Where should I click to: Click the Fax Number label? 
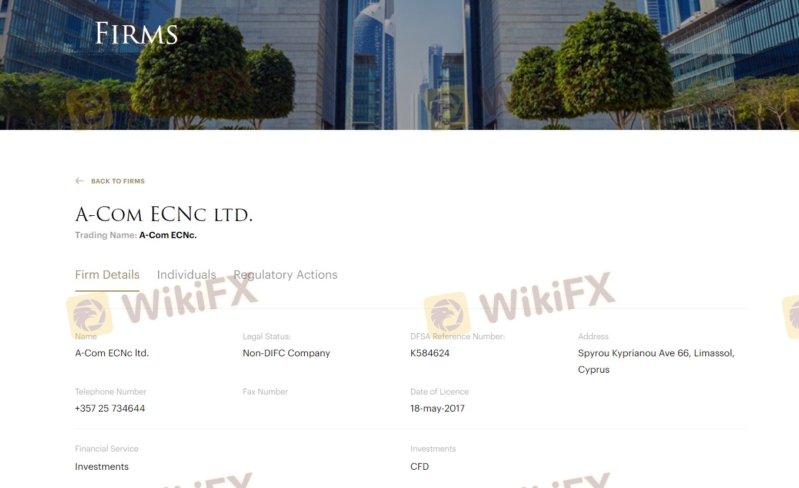coord(265,392)
